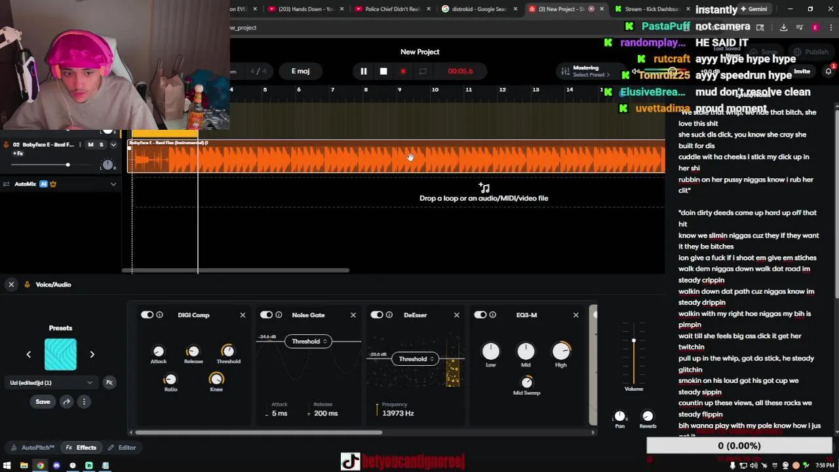Toggle the EQ3-M effect off
The height and width of the screenshot is (472, 839).
480,315
